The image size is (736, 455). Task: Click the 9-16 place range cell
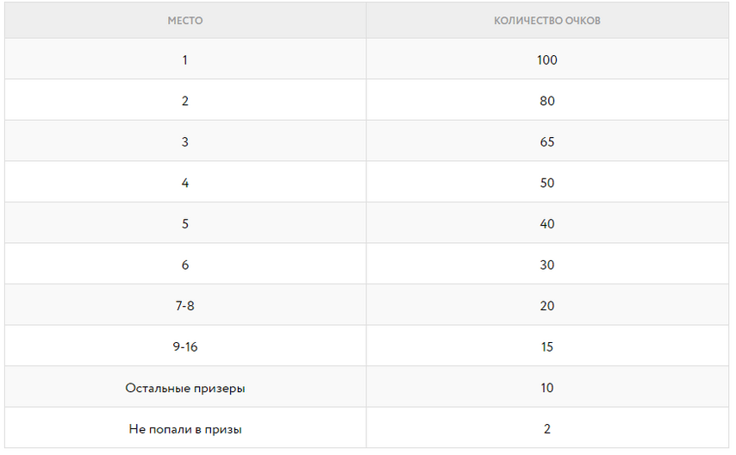click(x=185, y=346)
